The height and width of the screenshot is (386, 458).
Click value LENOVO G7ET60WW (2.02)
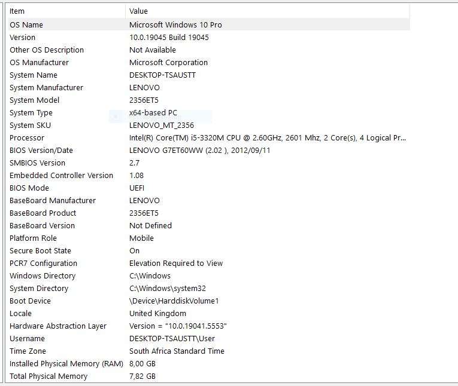click(x=200, y=150)
